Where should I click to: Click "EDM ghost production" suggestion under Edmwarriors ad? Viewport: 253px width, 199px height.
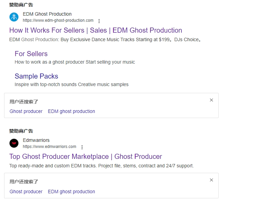point(71,192)
